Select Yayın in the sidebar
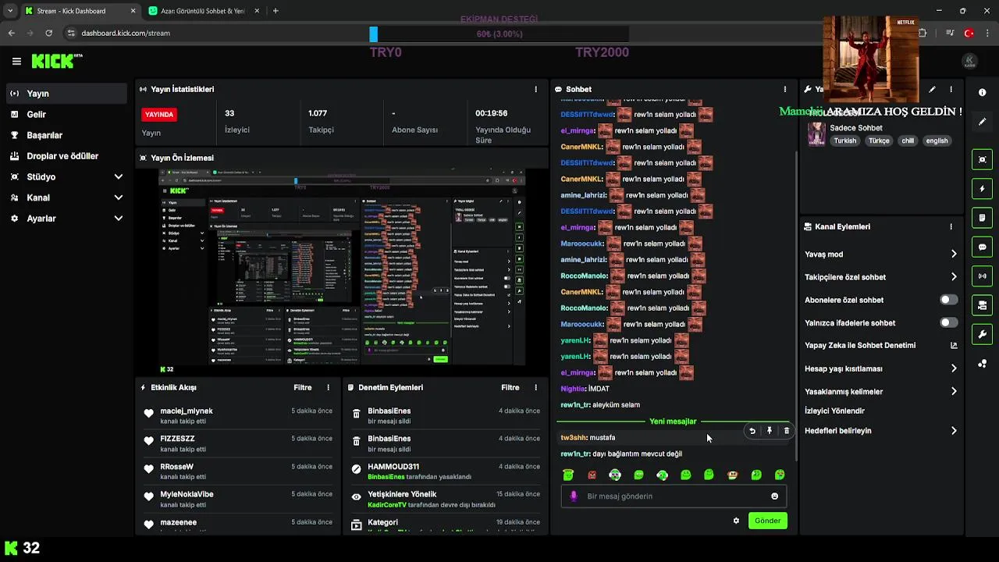Viewport: 999px width, 562px height. [x=66, y=94]
